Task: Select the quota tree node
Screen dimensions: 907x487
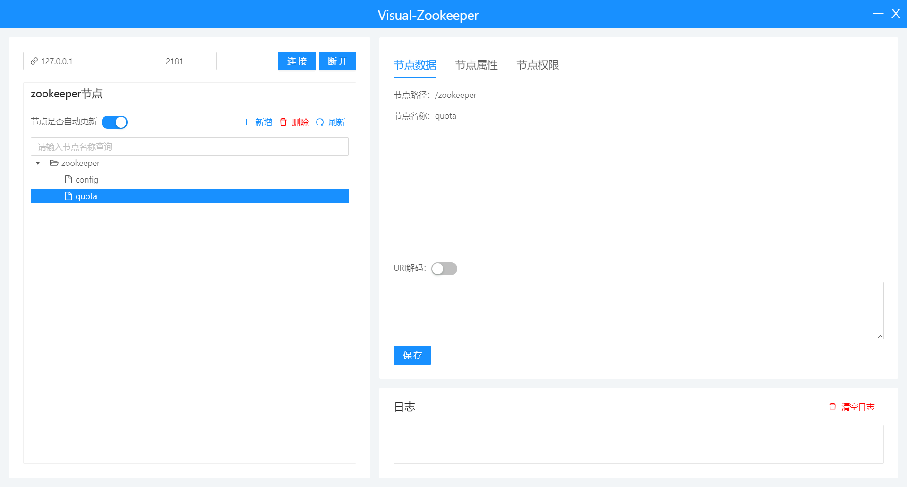Action: (189, 196)
